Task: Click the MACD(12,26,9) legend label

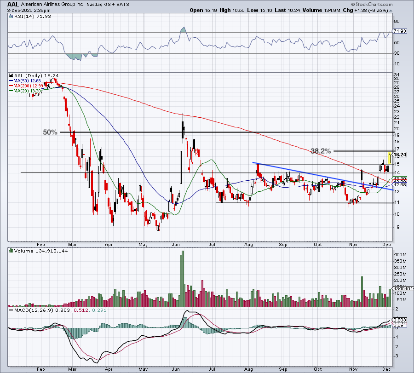Action: 34,310
